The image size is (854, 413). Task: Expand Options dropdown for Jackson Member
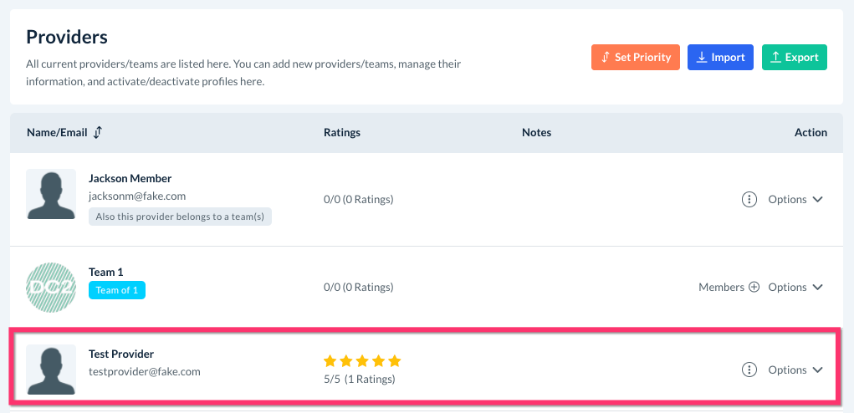795,199
